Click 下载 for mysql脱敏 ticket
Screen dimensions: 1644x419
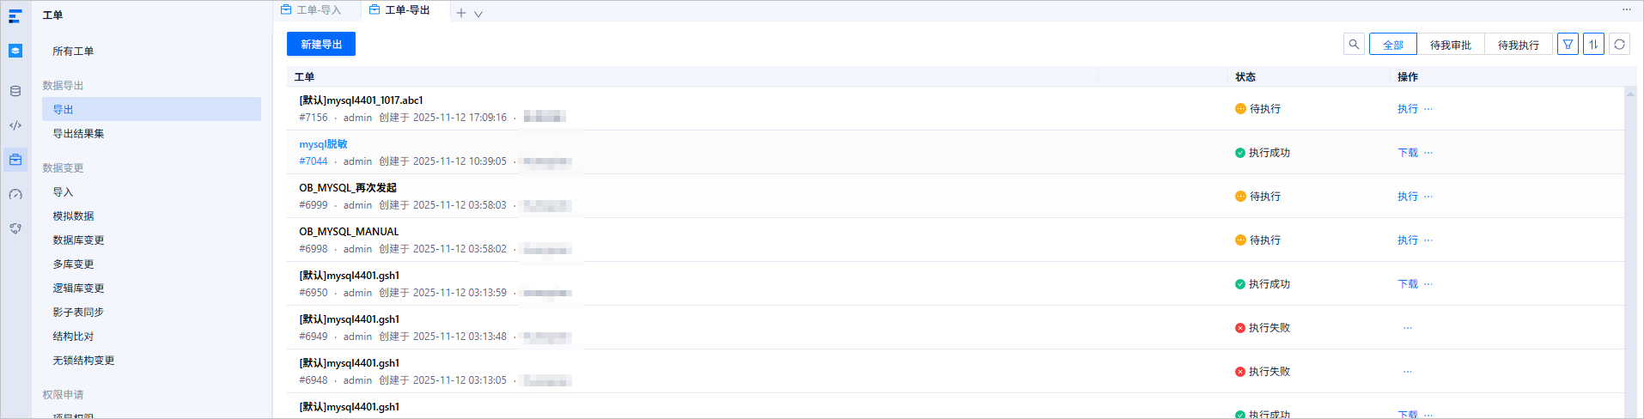[x=1408, y=153]
